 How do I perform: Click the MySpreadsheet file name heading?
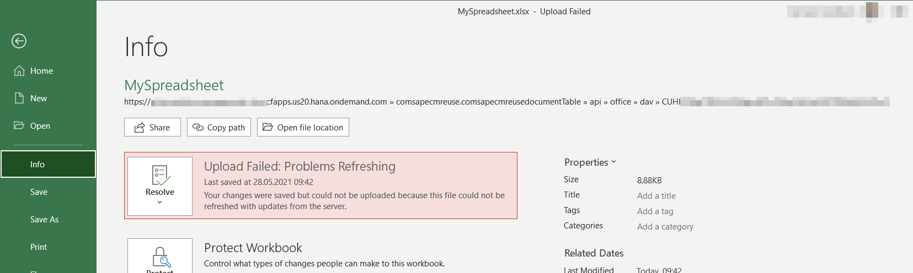point(174,85)
